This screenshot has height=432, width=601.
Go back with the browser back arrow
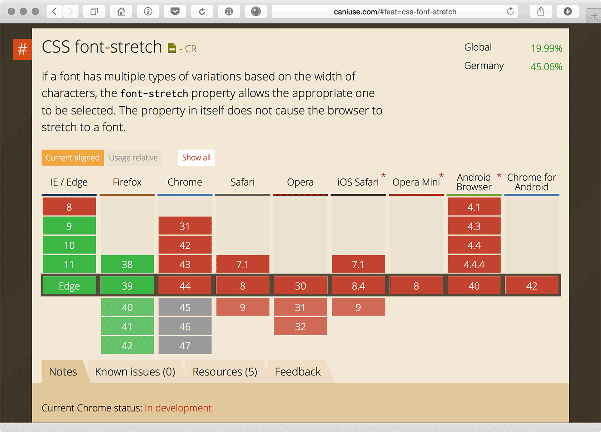55,12
